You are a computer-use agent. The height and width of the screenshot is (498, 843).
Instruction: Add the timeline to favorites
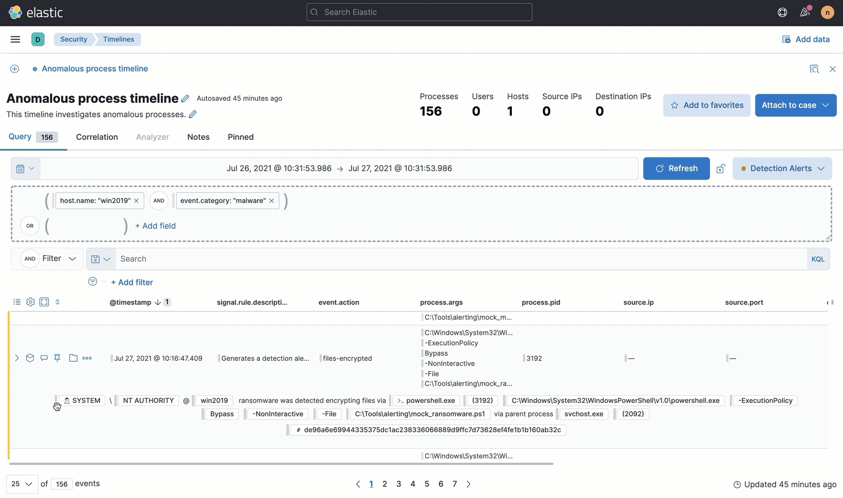(x=706, y=105)
